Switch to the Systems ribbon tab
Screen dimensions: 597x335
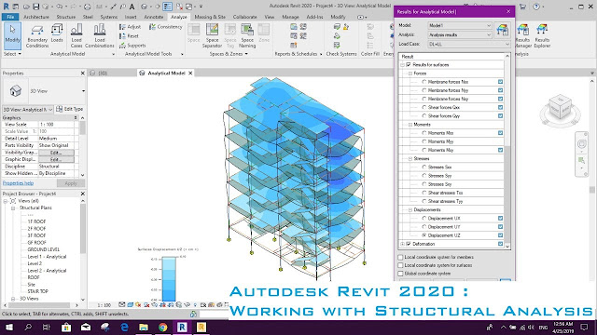109,17
